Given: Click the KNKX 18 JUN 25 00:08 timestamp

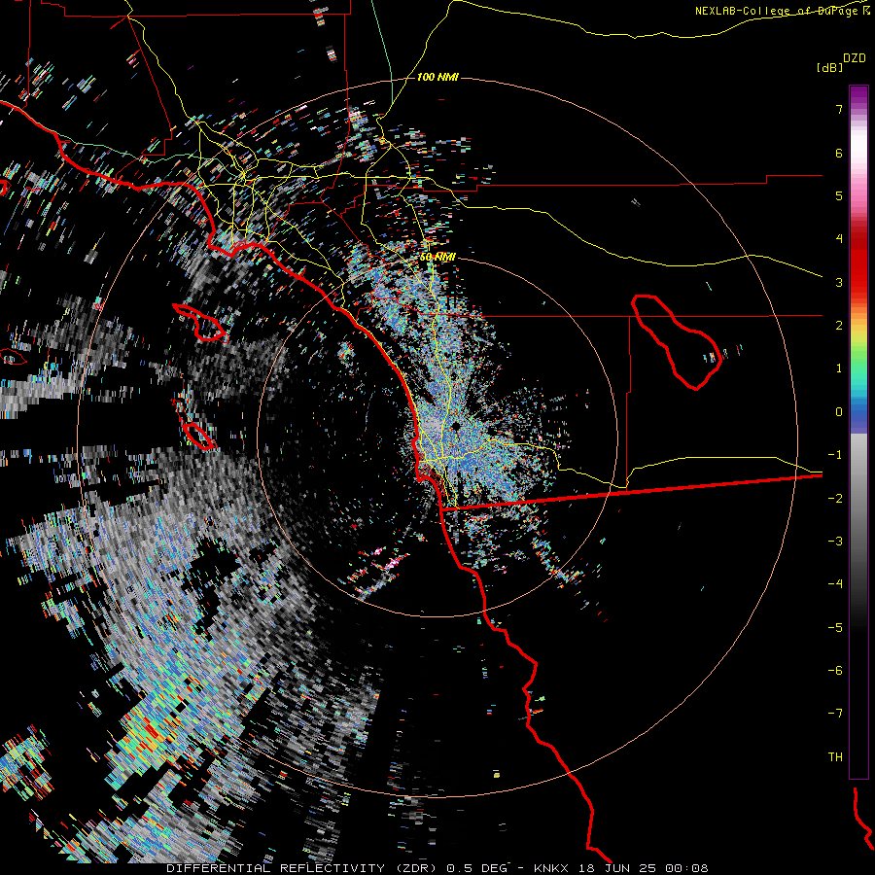Looking at the screenshot, I should [x=620, y=868].
